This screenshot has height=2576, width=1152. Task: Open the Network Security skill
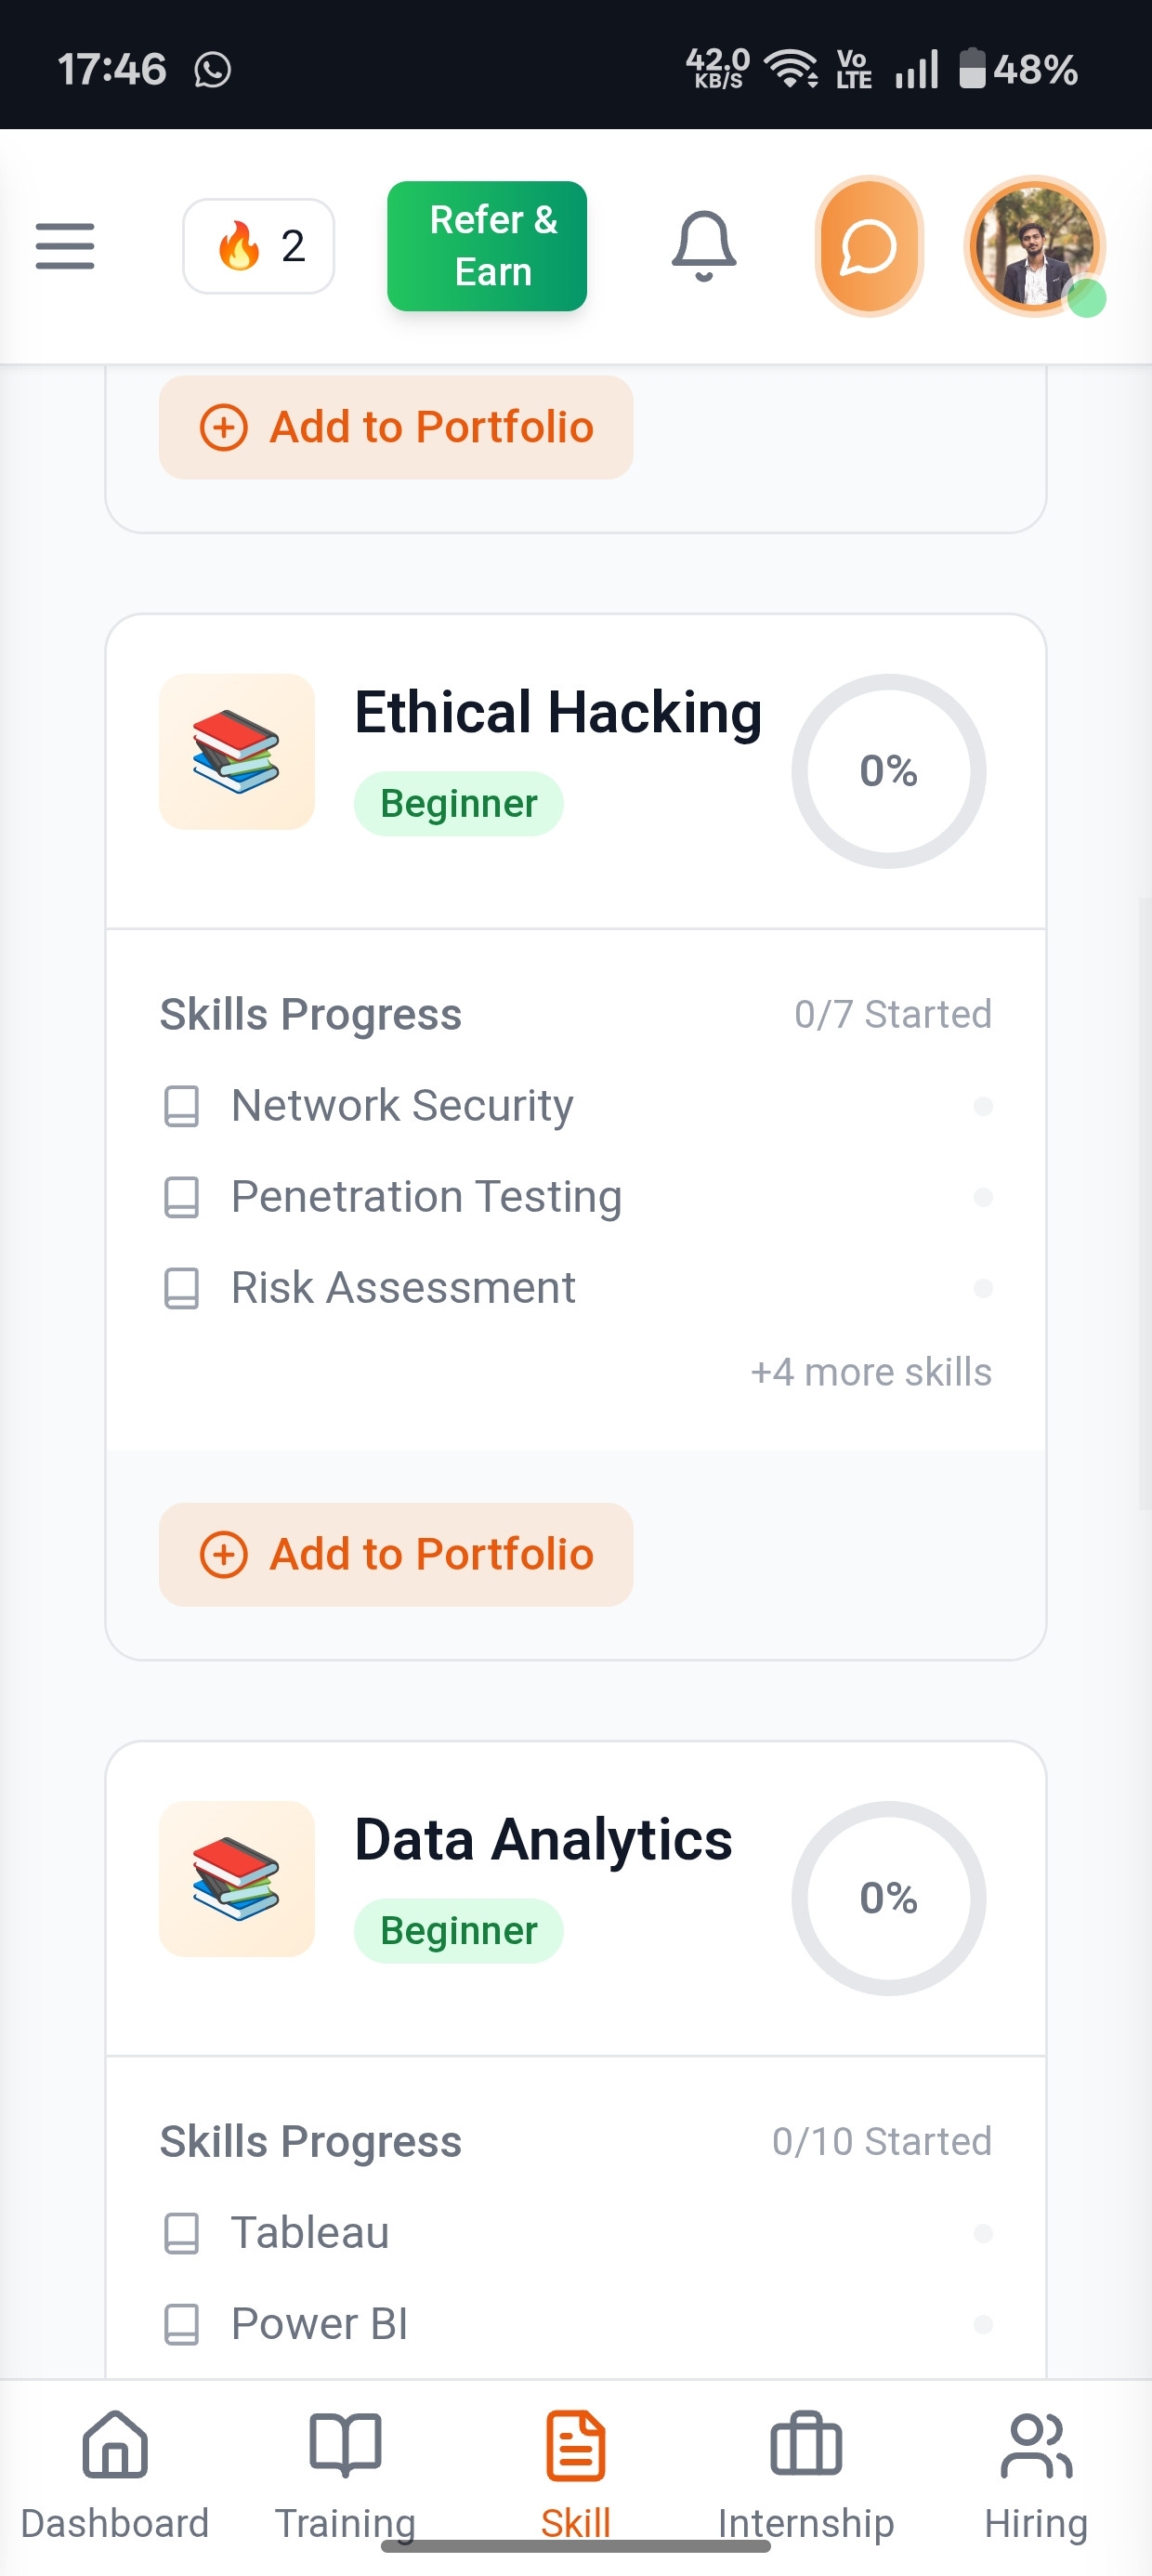coord(402,1106)
